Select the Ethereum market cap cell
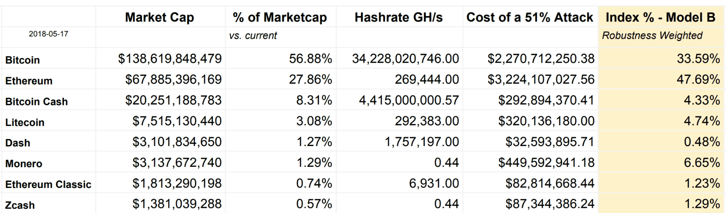This screenshot has width=726, height=213. pyautogui.click(x=173, y=79)
